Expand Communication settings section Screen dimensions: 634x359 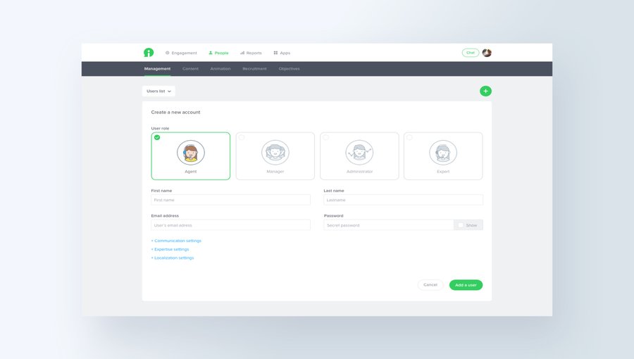pos(176,241)
